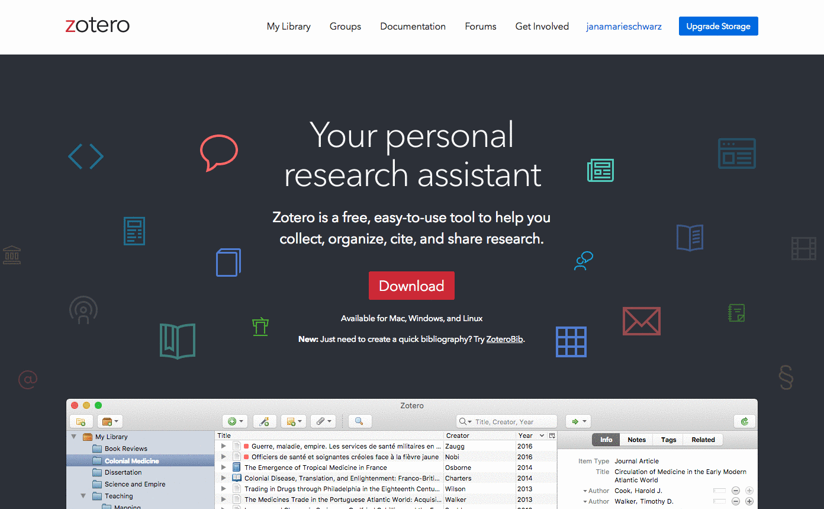Image resolution: width=824 pixels, height=509 pixels.
Task: Click the search magnifier mode icon in search box
Action: (466, 421)
